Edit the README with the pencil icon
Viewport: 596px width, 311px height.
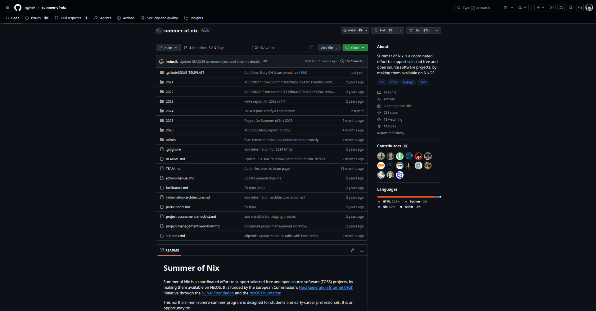click(x=353, y=250)
